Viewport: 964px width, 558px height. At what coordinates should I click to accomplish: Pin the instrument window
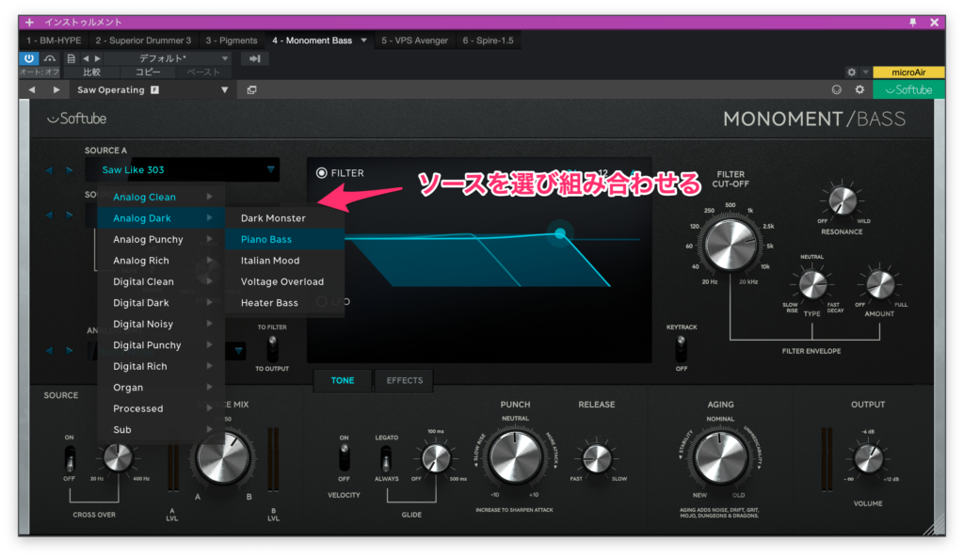912,22
